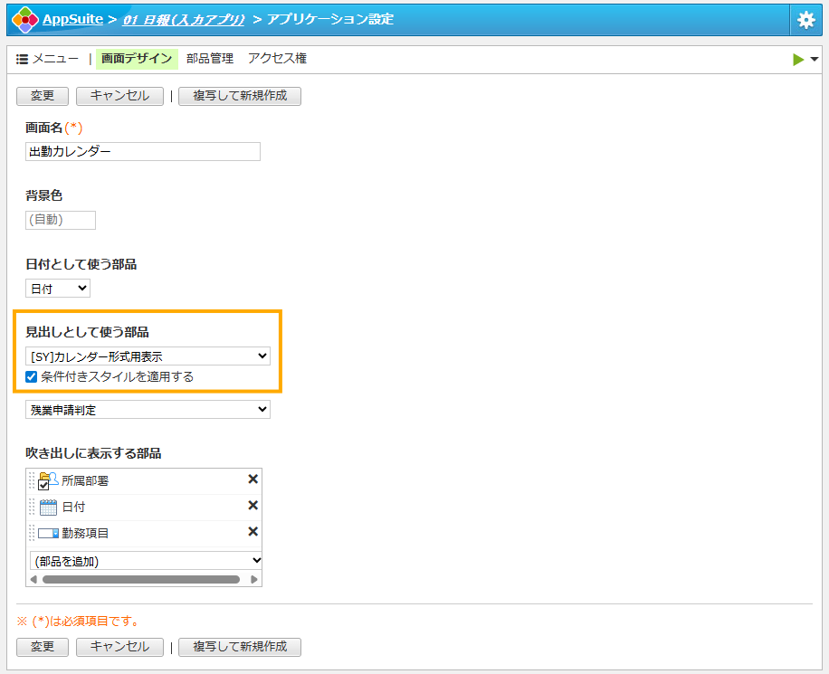Expand the [SY]カレンダー形式用表示 dropdown
Image resolution: width=829 pixels, height=674 pixels.
148,356
